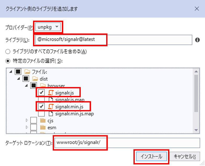Select include all library files radio button
The width and height of the screenshot is (205, 166).
8,51
